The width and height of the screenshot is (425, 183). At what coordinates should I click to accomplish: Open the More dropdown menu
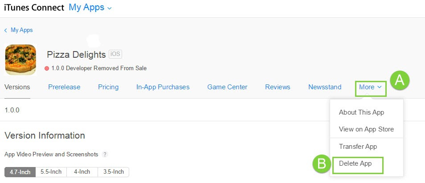point(370,87)
